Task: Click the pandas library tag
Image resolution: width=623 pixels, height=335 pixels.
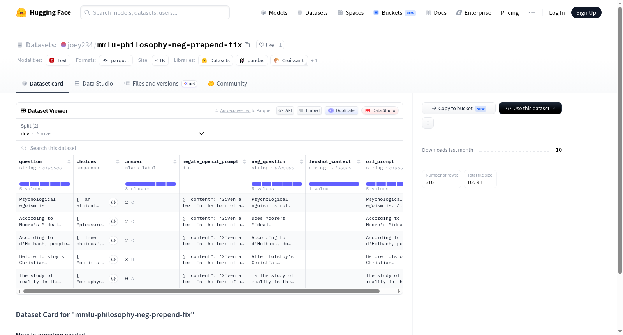Action: [252, 60]
